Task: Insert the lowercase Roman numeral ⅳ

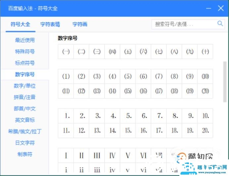Action: 112,168
